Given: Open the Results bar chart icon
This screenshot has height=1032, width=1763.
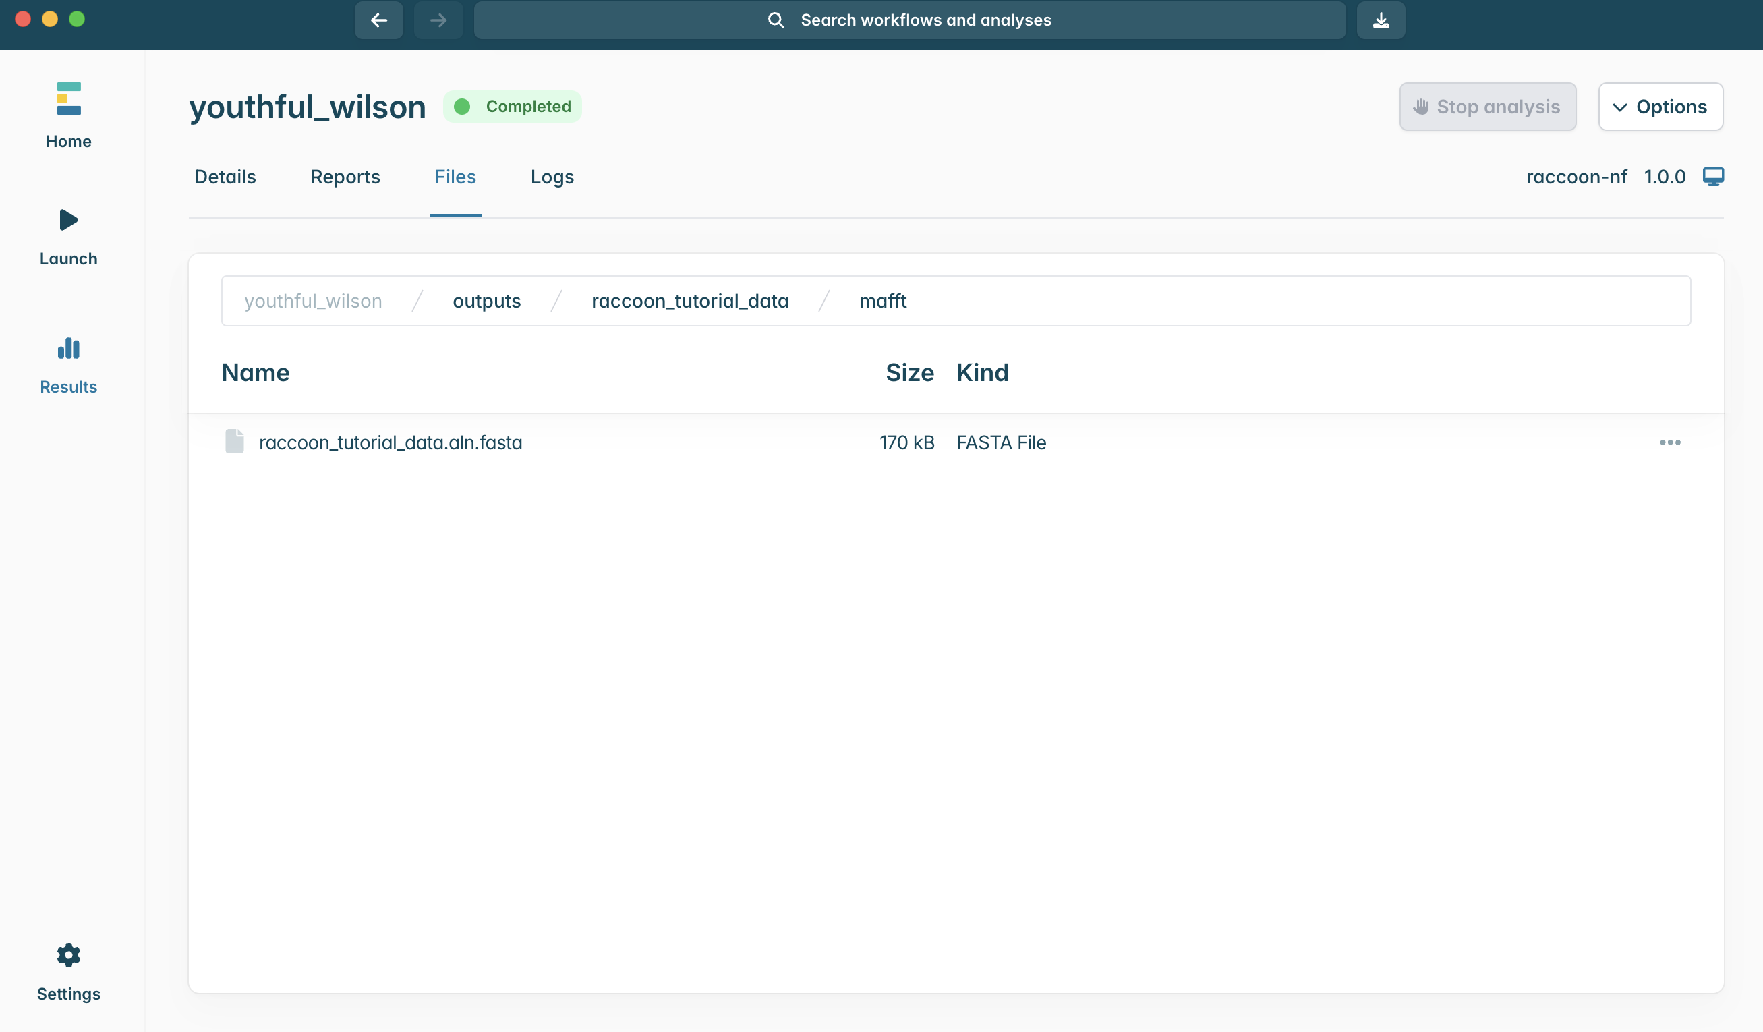Looking at the screenshot, I should click(69, 349).
